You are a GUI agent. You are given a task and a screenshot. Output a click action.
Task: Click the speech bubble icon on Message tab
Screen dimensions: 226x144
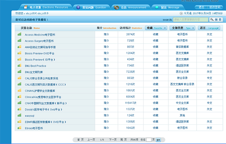(157, 8)
